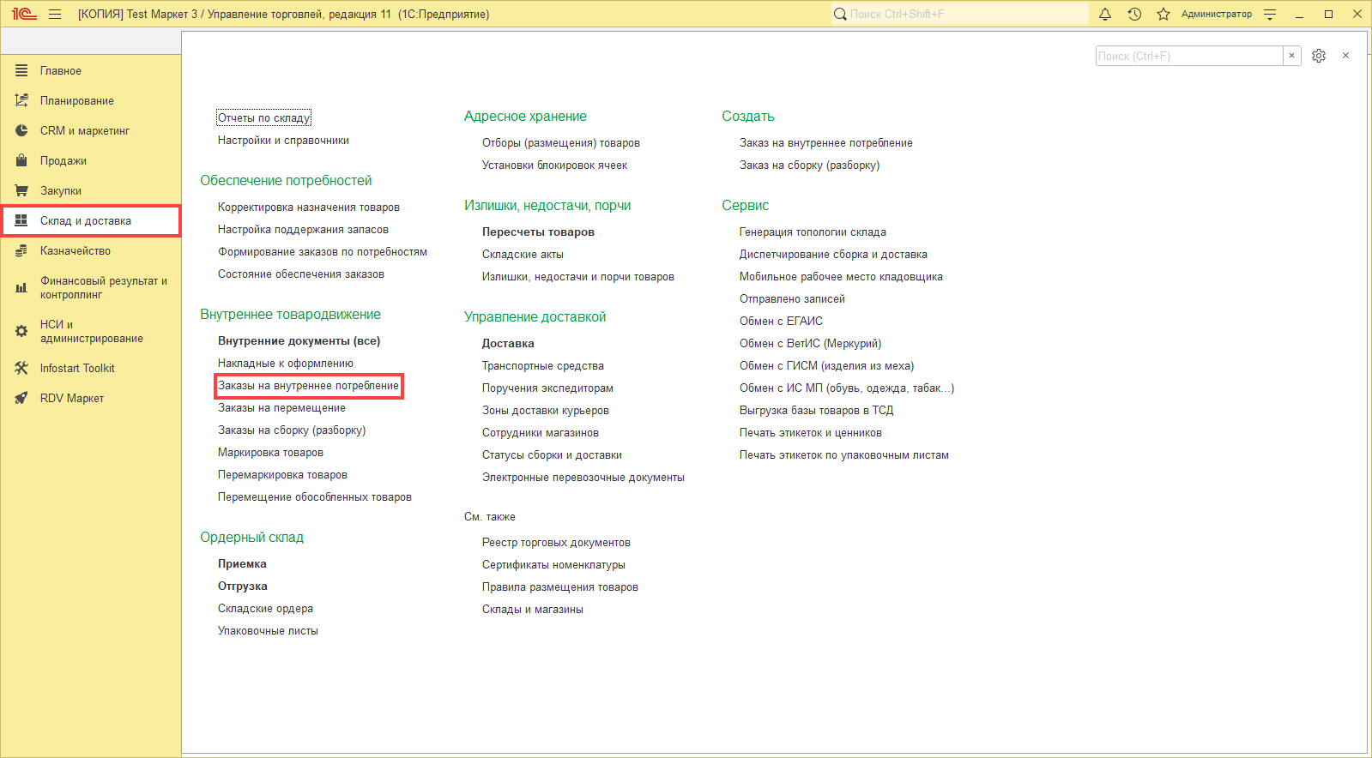The width and height of the screenshot is (1372, 758).
Task: Open Приемка in Ордерный склад
Action: click(x=242, y=564)
